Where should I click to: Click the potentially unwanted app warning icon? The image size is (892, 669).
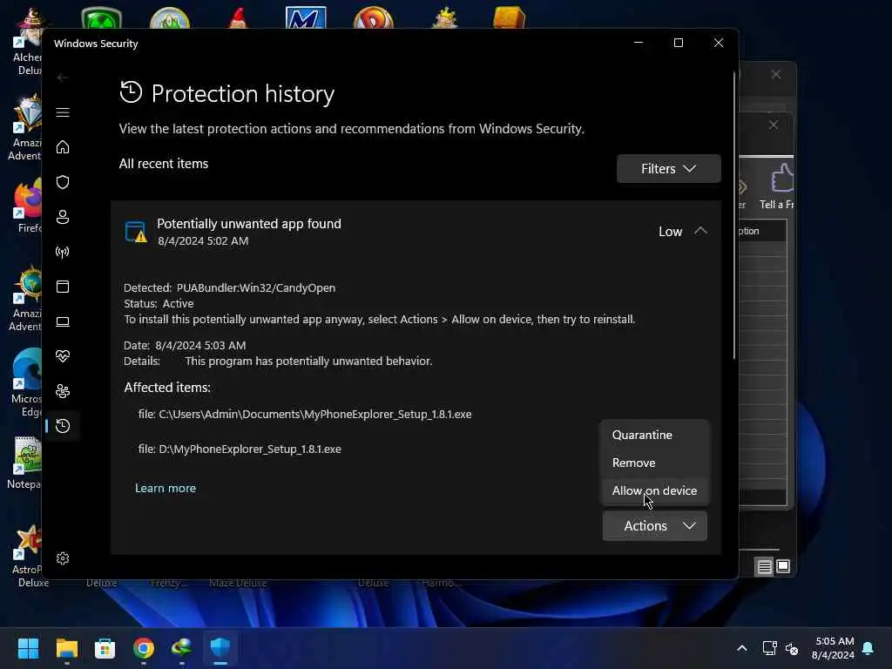coord(135,232)
